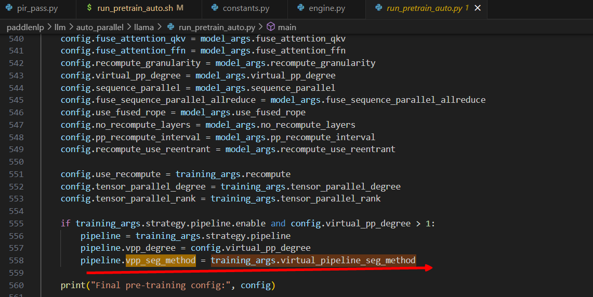Click config.sequence_parallel on line 544

click(x=121, y=88)
